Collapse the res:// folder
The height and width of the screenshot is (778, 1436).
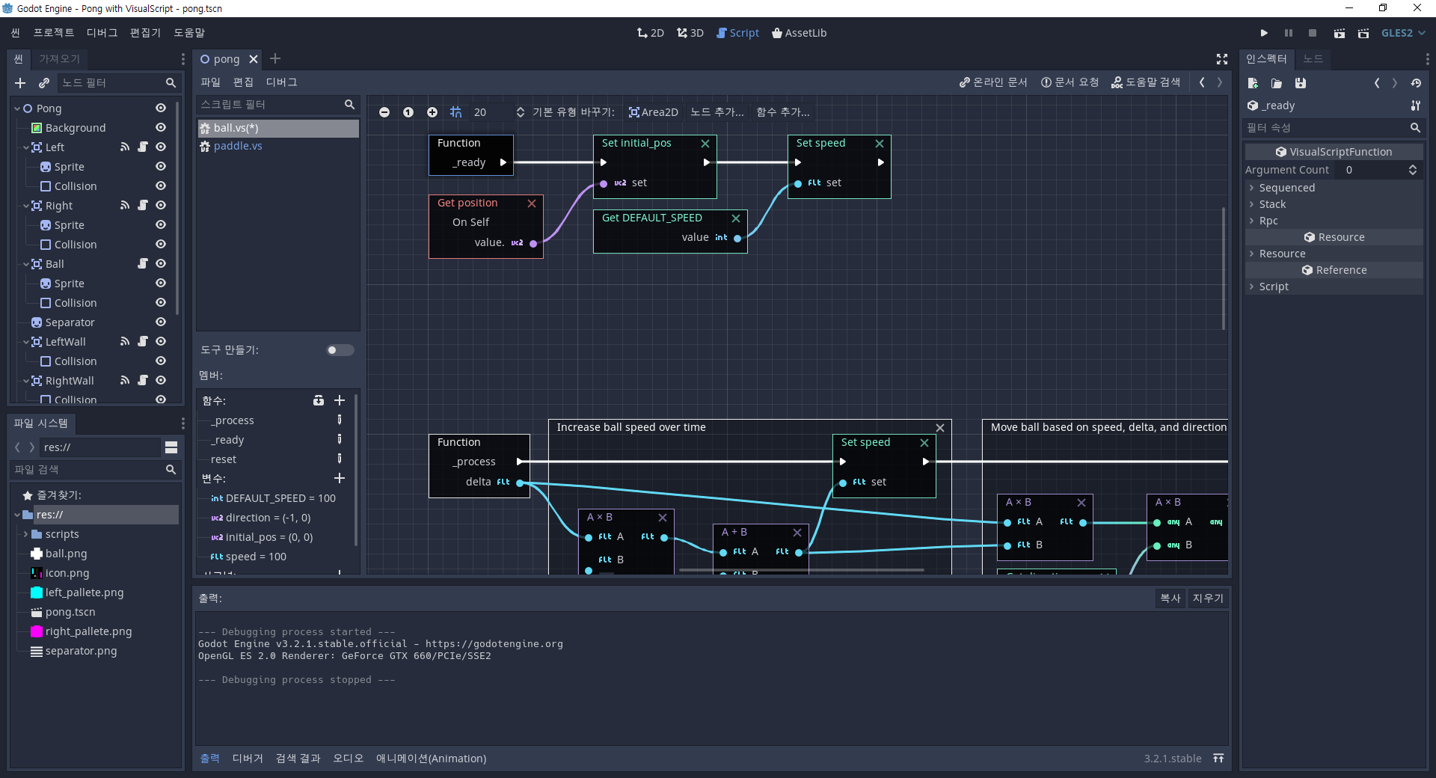coord(17,515)
